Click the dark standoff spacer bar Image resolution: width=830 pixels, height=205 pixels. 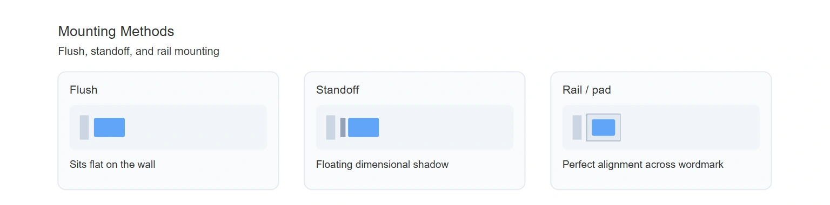pyautogui.click(x=343, y=128)
